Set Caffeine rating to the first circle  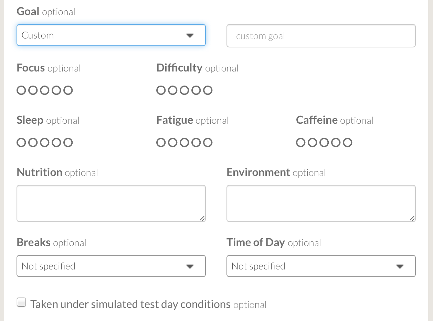(x=301, y=143)
